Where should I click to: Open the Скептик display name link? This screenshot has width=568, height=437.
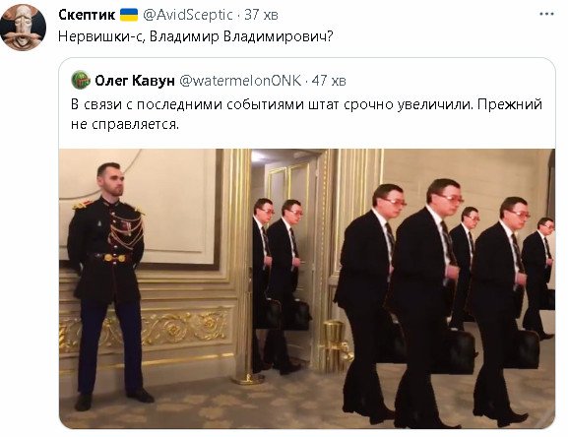tap(87, 15)
